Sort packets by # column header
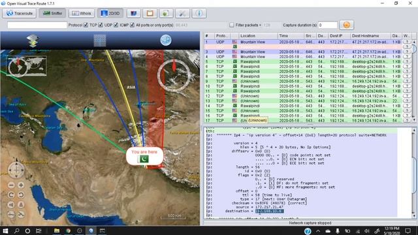This screenshot has width=418, height=235. [x=209, y=36]
